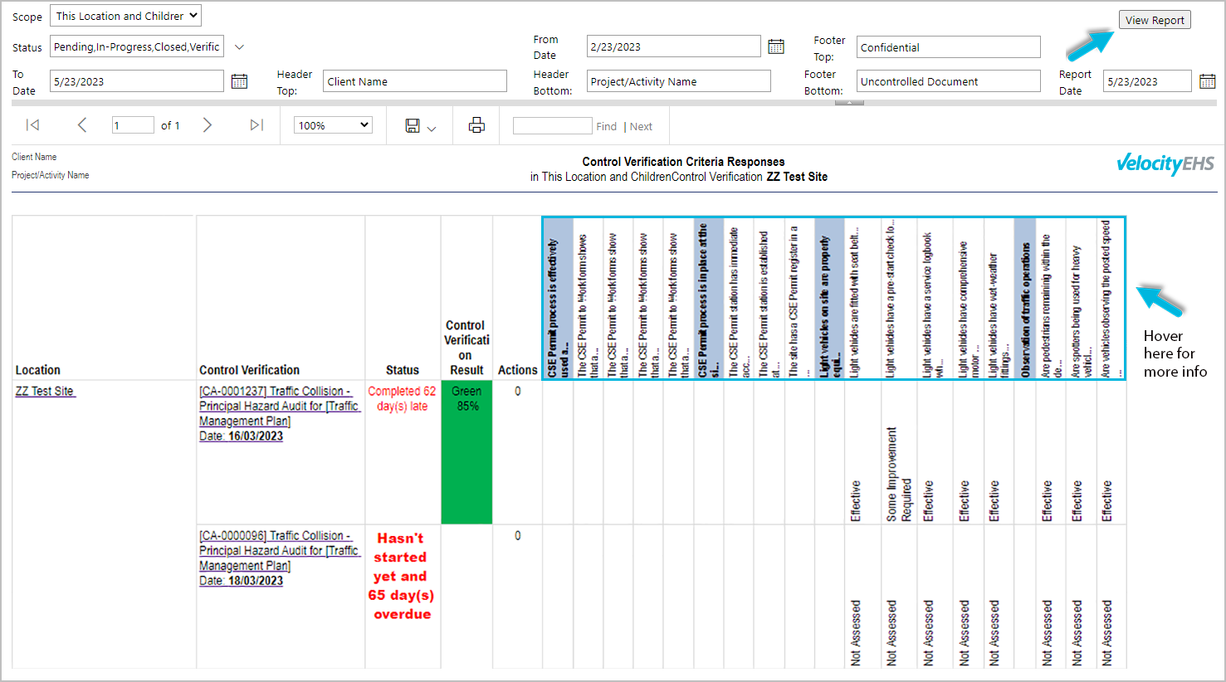The image size is (1226, 682).
Task: Open the Report Date calendar picker
Action: point(1208,81)
